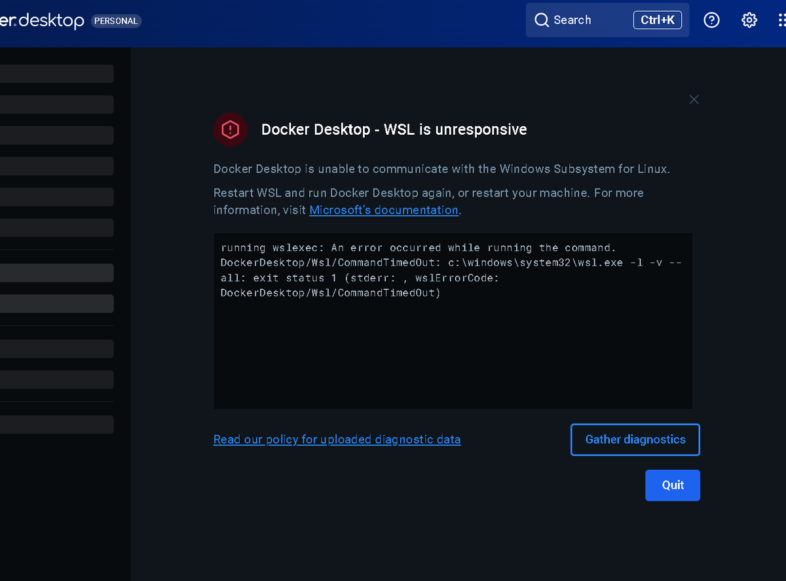Click the 'Restart WSL and run Docker Desktop' text
The image size is (786, 581).
pyautogui.click(x=428, y=202)
